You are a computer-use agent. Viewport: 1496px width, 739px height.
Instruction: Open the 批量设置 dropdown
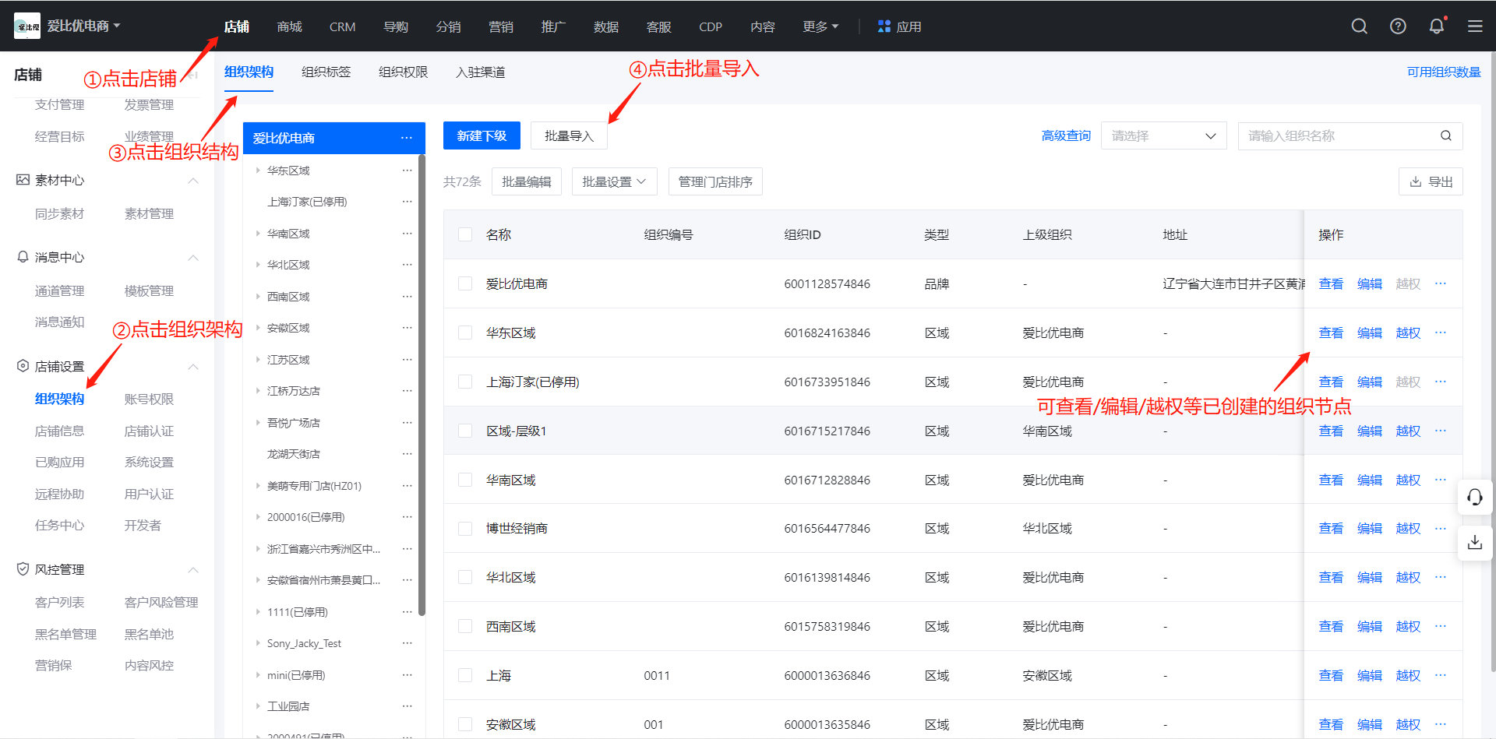click(x=614, y=181)
